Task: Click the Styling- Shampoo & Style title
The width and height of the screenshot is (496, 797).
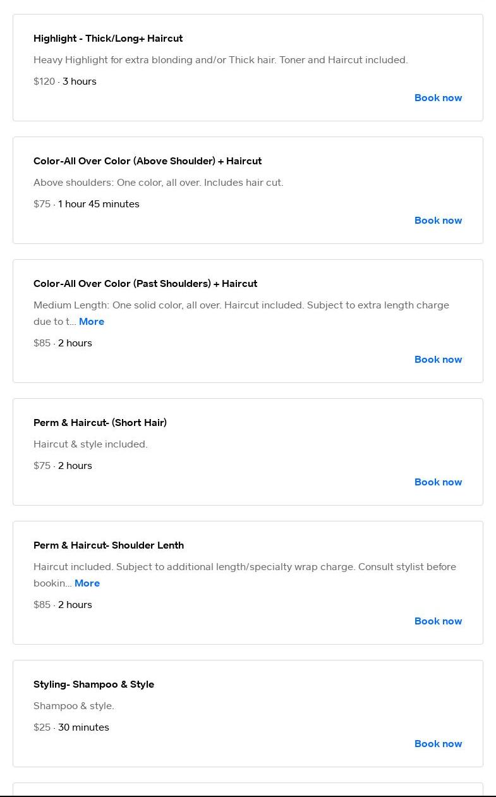Action: point(94,684)
